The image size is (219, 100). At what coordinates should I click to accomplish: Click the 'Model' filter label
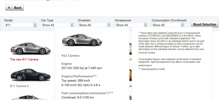[x=9, y=20]
